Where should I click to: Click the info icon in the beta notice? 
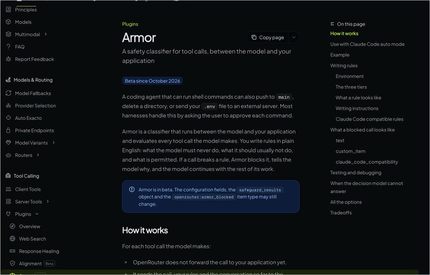tap(132, 190)
